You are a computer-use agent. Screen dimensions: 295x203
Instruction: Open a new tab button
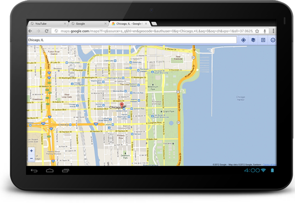tap(154, 23)
